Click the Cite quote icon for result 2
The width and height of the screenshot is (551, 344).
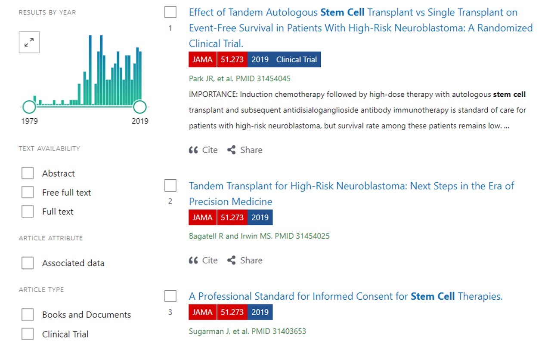click(193, 261)
